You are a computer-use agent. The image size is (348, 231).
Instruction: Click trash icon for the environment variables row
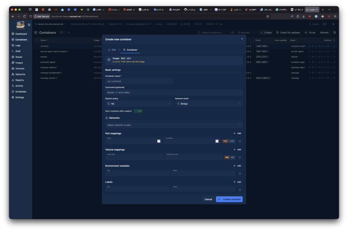point(240,174)
